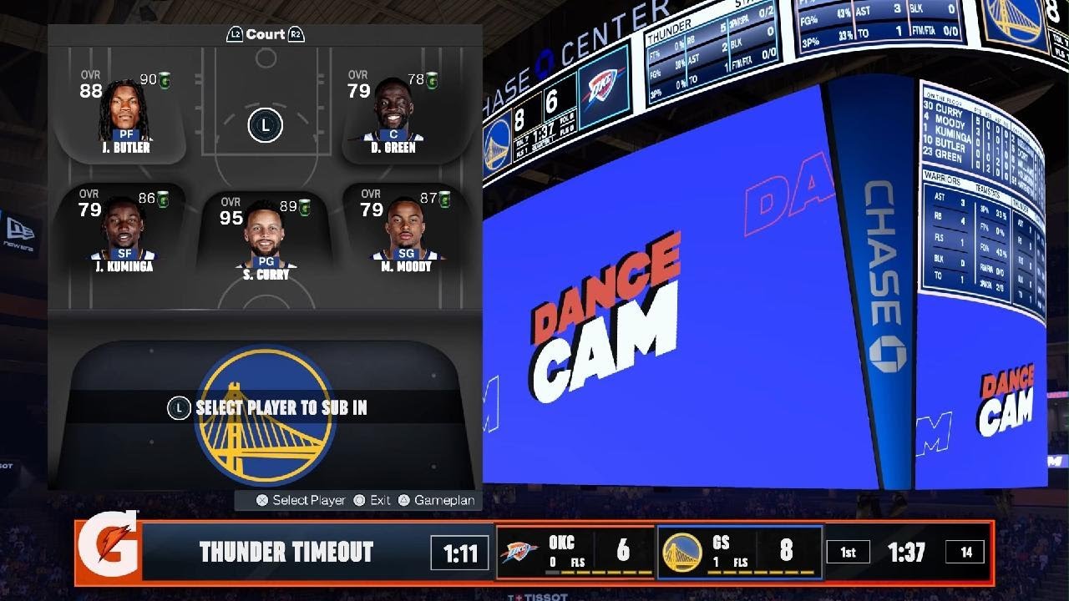
Task: Click GS score of 8
Action: pyautogui.click(x=786, y=551)
